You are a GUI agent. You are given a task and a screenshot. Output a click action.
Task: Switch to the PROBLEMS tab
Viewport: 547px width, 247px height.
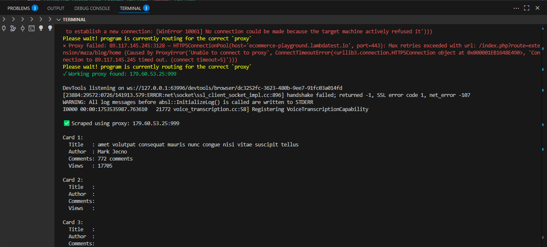(19, 7)
